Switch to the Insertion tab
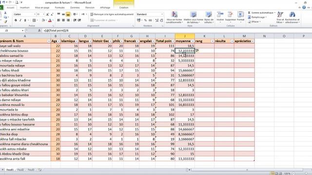Screen dimensions: 312x175 coord(25,8)
